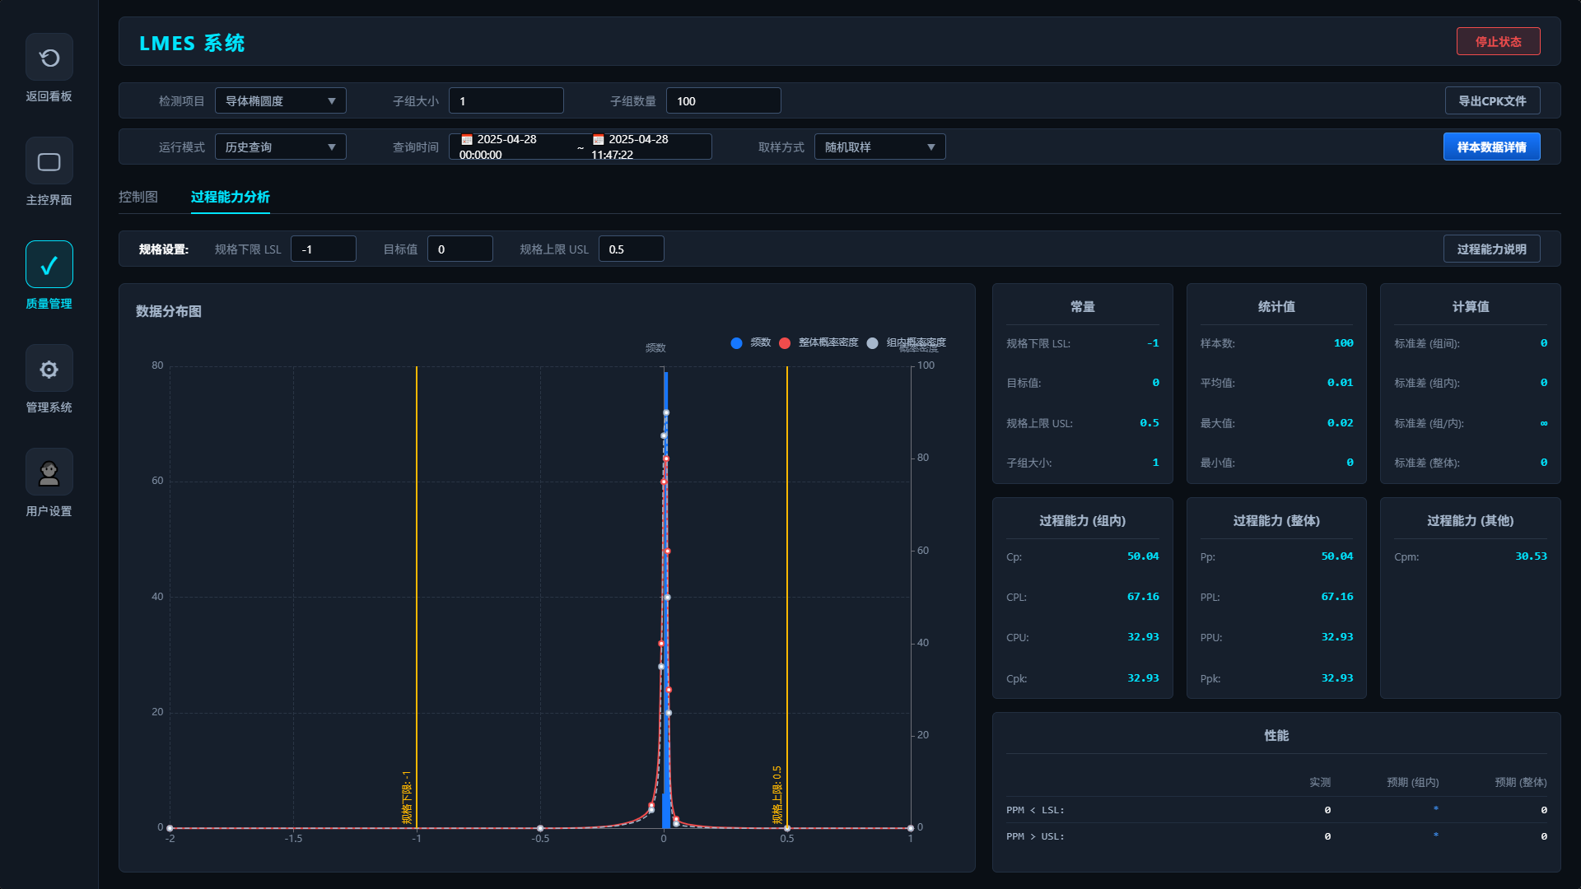Click the 规格下限: -1 line label

[407, 798]
